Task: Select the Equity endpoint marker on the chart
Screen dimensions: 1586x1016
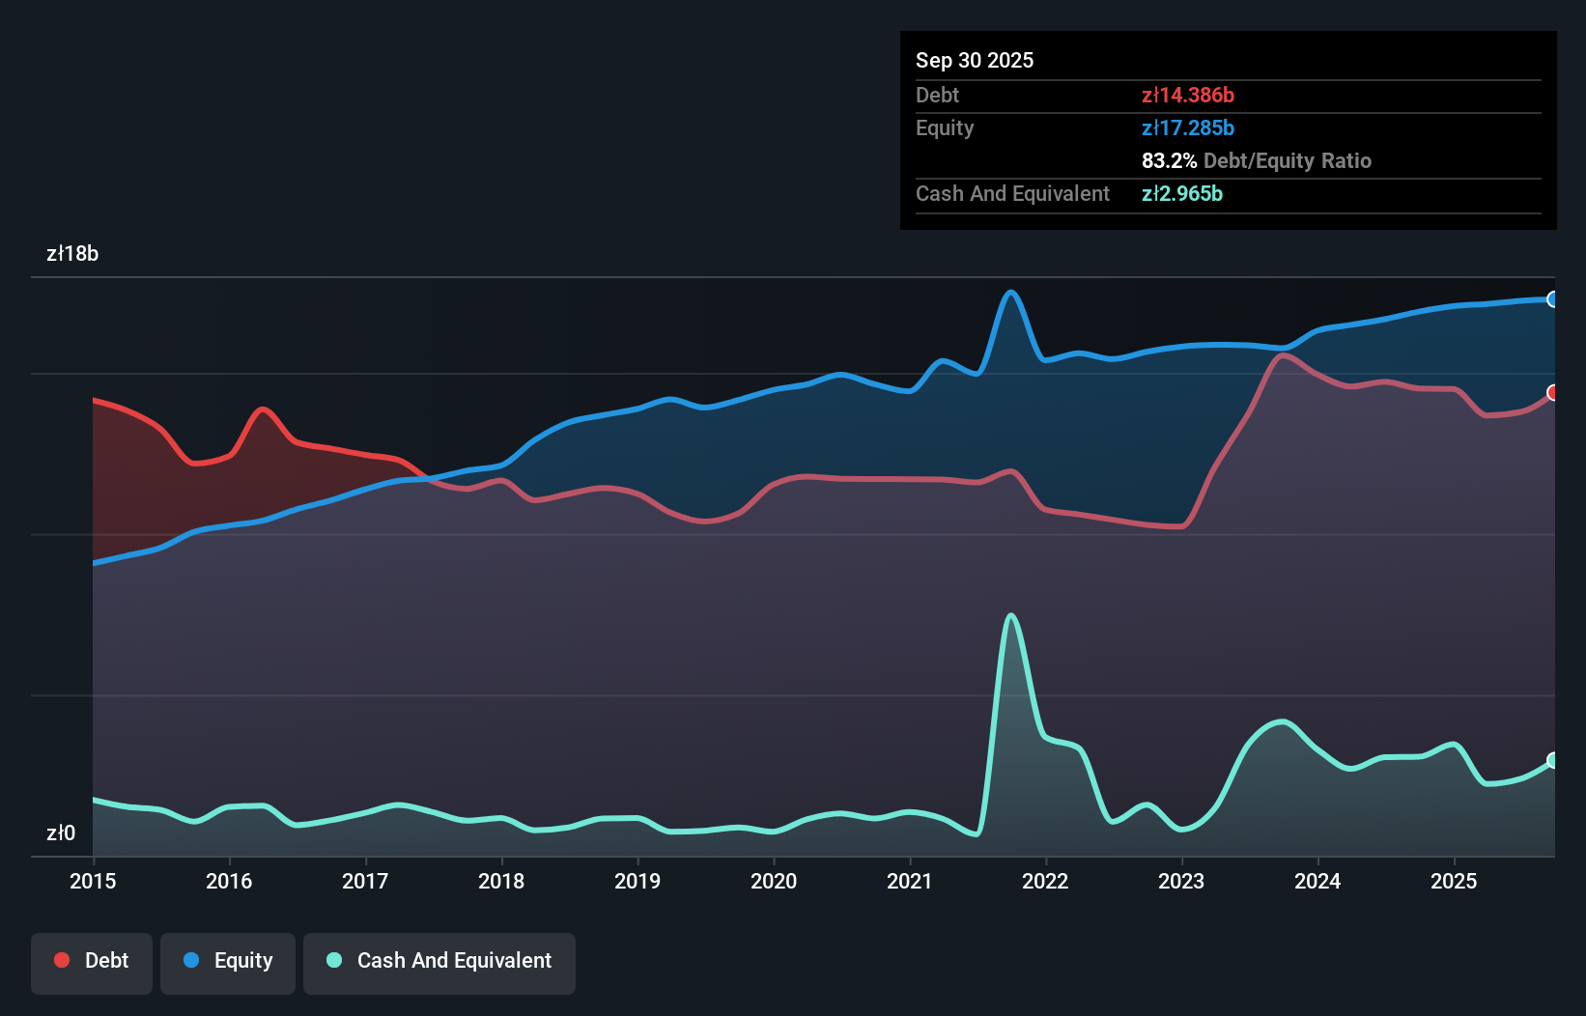Action: [1552, 300]
